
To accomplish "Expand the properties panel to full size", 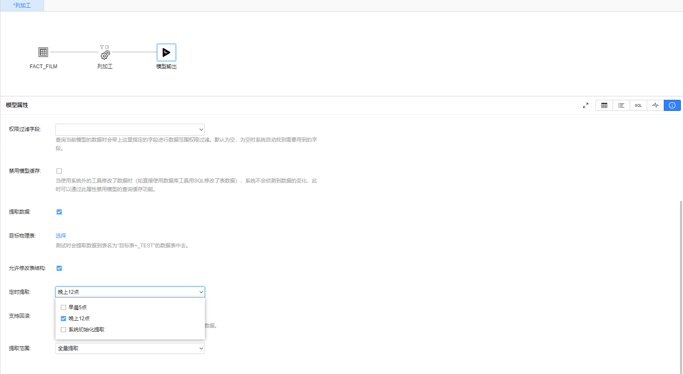I will (x=586, y=105).
